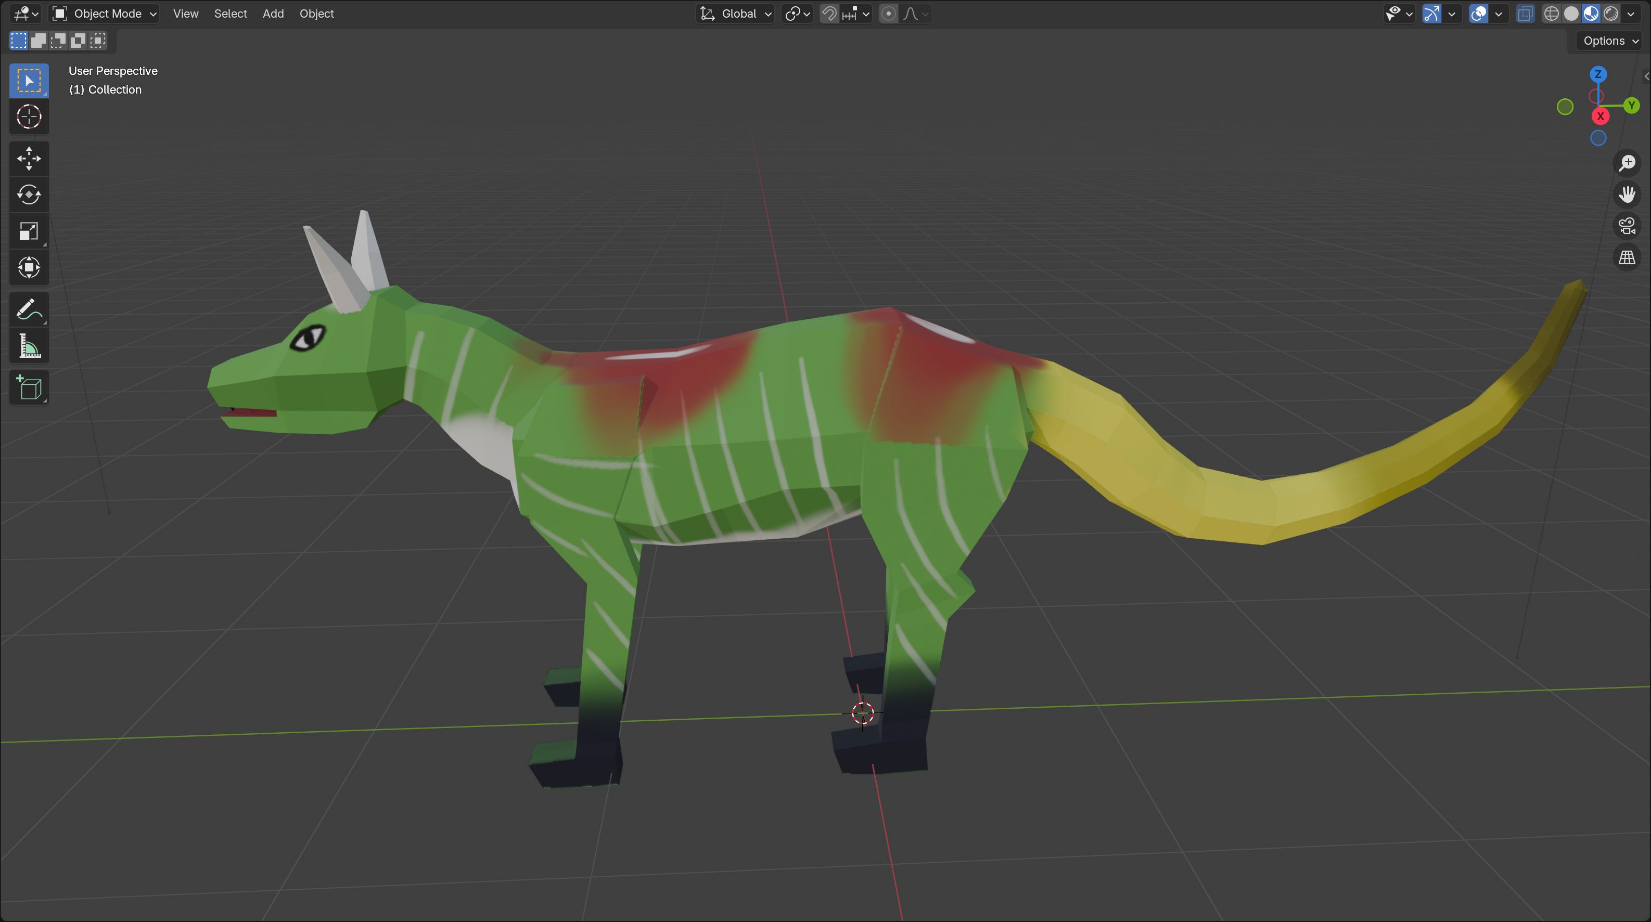Switch to orthographic/perspective grid view icon

pyautogui.click(x=1627, y=257)
